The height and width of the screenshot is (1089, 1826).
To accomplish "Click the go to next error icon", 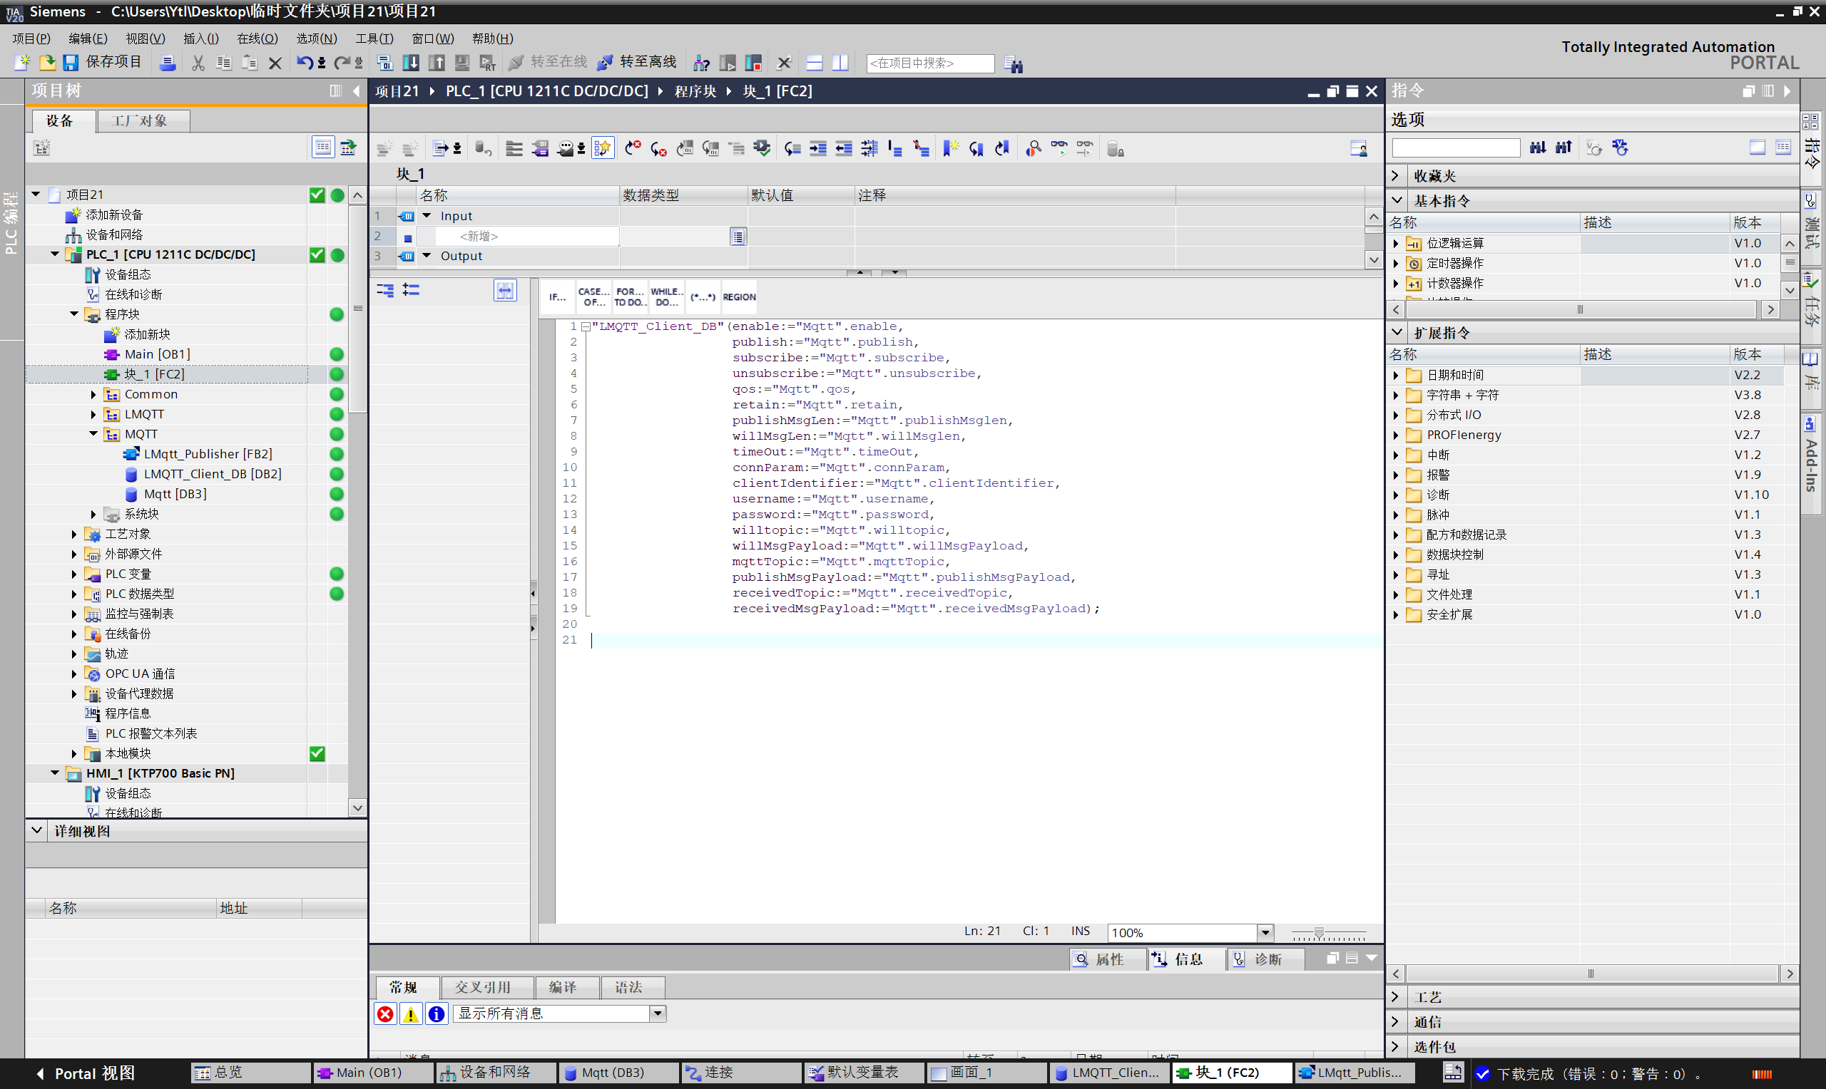I will pyautogui.click(x=658, y=149).
